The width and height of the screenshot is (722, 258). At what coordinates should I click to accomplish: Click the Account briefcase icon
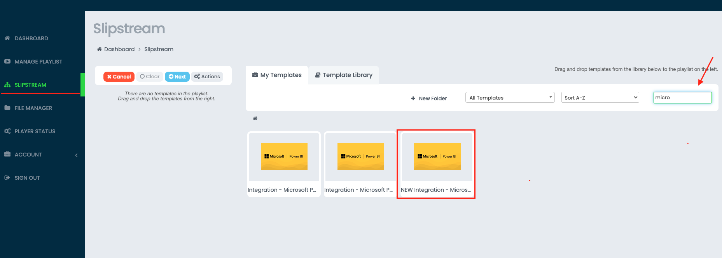pos(7,154)
